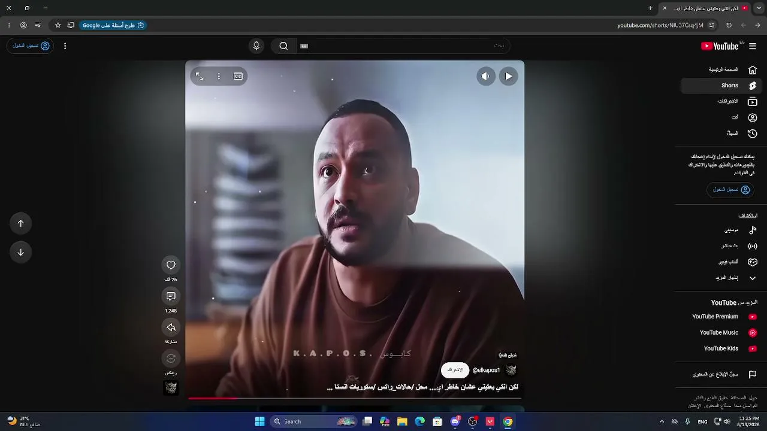Screen dimensions: 767x431
Task: Open the comments with 1,248 count
Action: pos(171,296)
